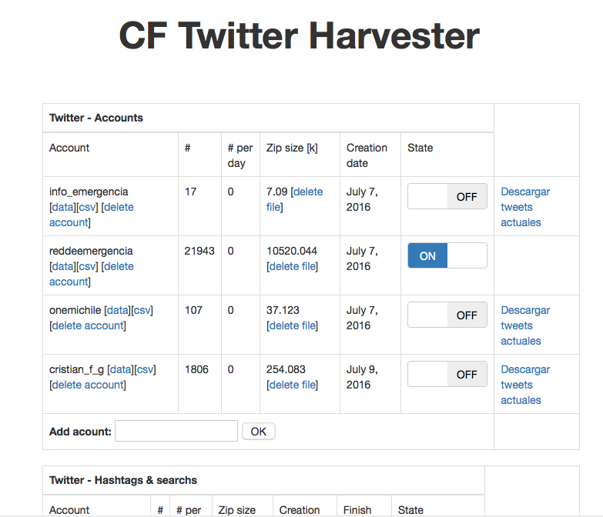Delete the onemichile account

(87, 325)
